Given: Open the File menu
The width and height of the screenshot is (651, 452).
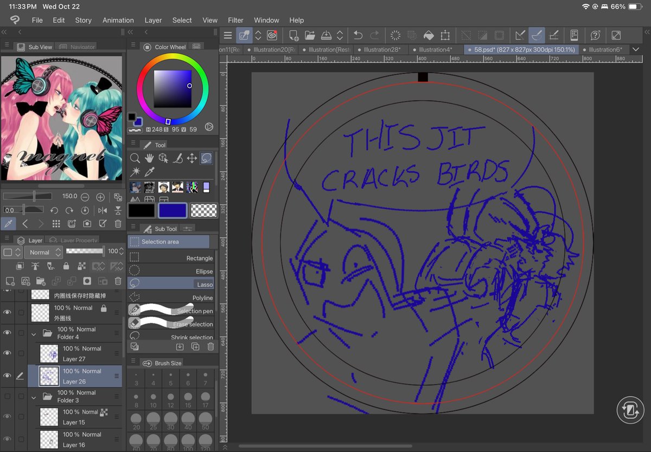Looking at the screenshot, I should 37,20.
